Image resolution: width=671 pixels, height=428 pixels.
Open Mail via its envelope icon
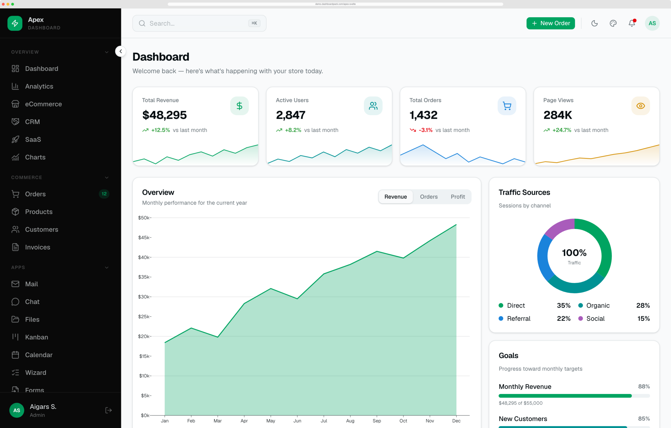(15, 284)
